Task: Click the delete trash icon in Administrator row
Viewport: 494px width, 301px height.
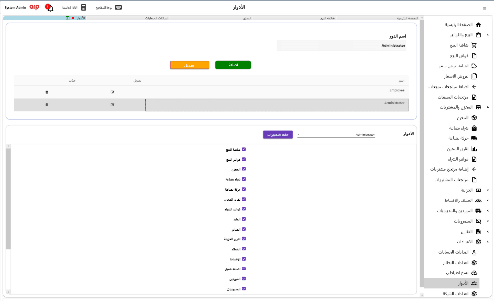Action: click(x=47, y=105)
